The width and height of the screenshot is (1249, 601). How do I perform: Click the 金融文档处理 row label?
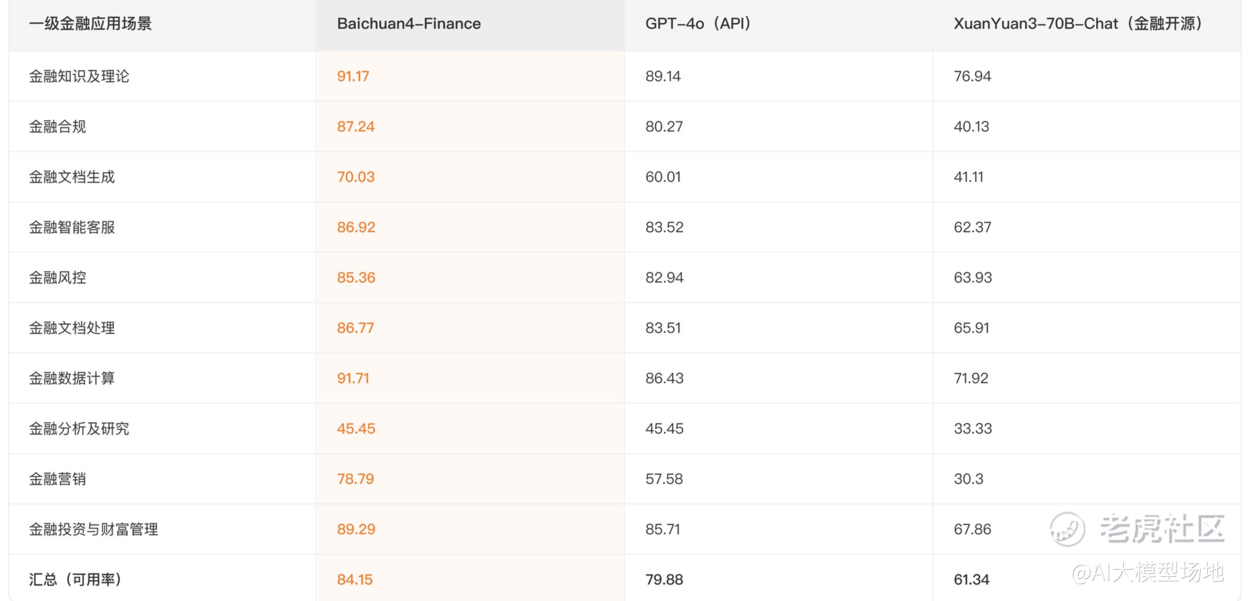click(x=71, y=328)
